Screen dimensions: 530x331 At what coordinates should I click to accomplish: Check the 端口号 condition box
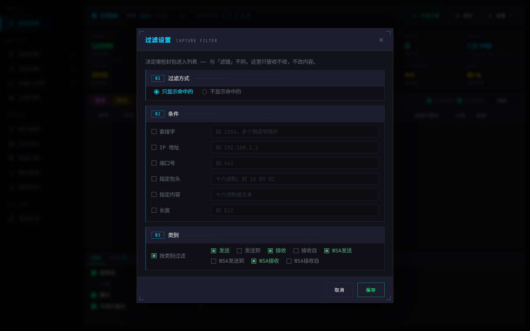154,163
